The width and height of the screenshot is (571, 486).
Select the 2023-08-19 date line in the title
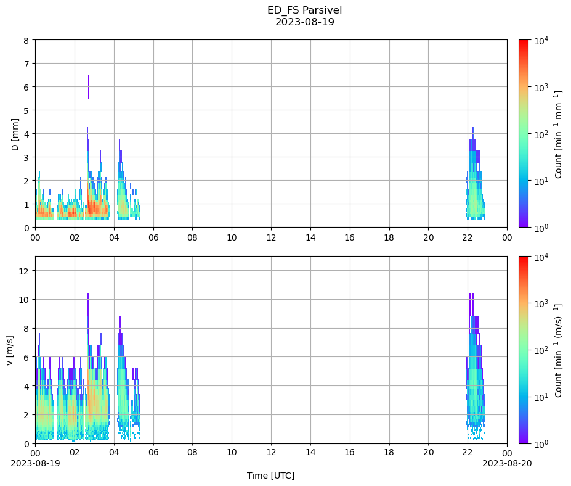(304, 22)
